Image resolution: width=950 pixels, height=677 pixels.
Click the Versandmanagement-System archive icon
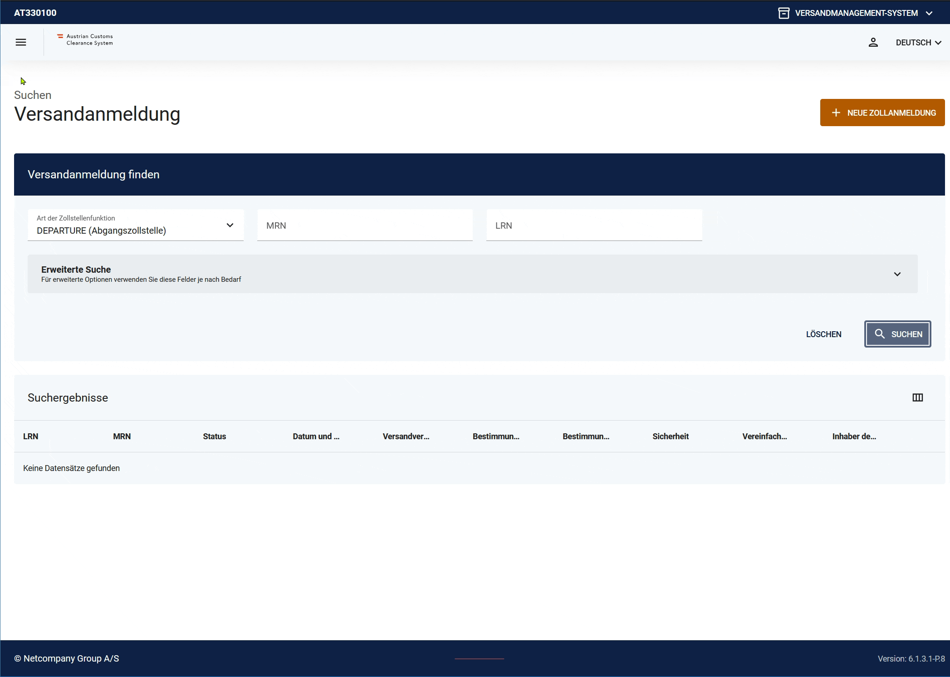tap(784, 13)
